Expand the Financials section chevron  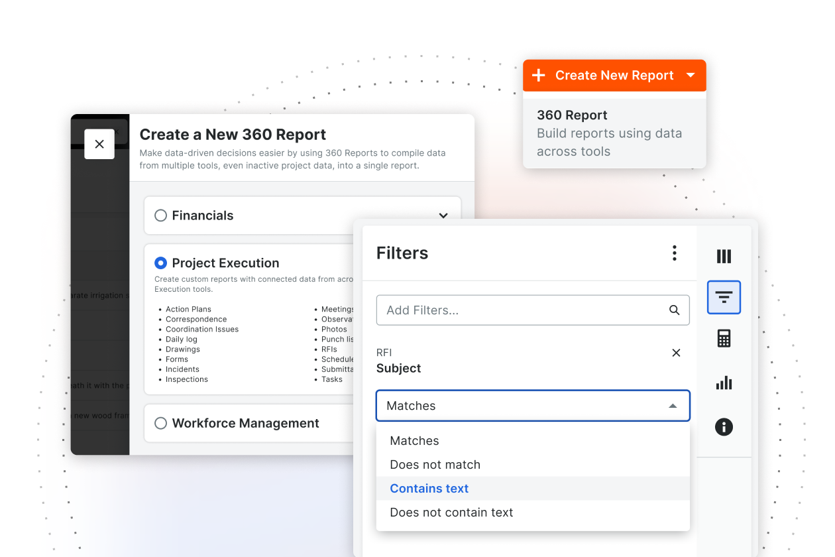[443, 215]
